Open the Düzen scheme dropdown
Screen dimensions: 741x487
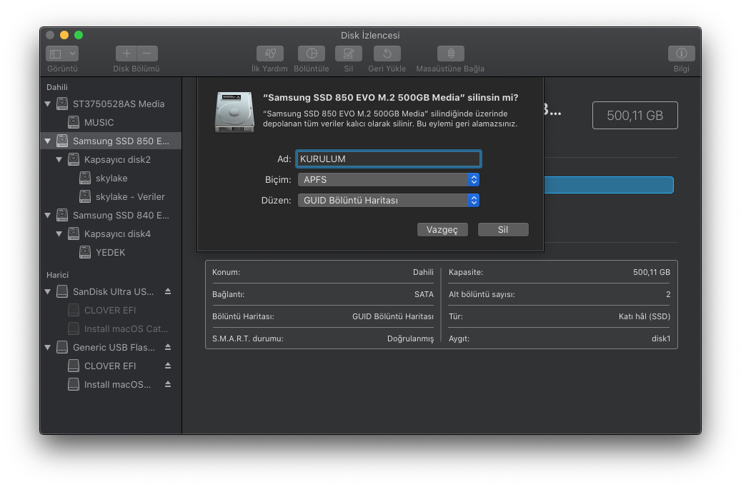[388, 201]
